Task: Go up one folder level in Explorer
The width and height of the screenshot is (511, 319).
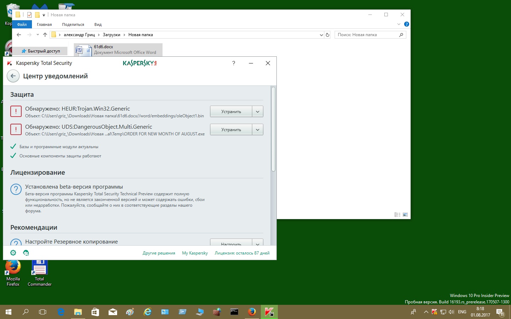Action: point(45,35)
